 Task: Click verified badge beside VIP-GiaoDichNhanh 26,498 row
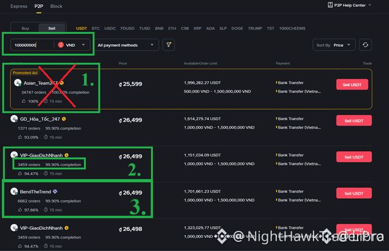[66, 228]
